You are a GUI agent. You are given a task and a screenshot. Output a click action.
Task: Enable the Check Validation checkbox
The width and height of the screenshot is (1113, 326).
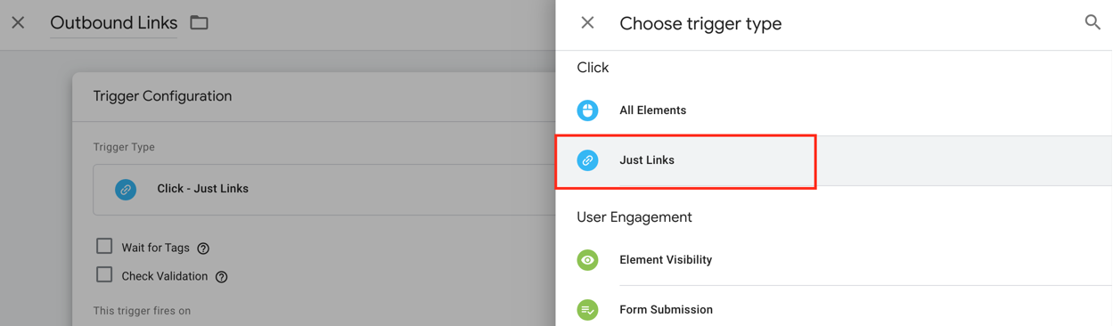104,274
